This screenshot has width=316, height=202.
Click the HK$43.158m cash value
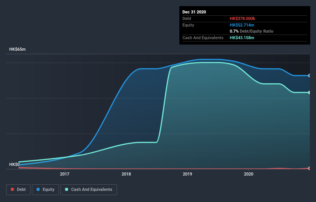coord(242,38)
